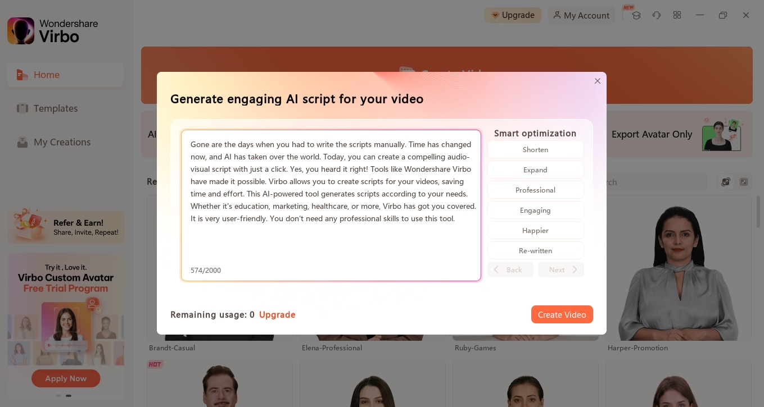This screenshot has height=407, width=764.
Task: Select the Harper-Promotion avatar thumbnail
Action: (x=679, y=268)
